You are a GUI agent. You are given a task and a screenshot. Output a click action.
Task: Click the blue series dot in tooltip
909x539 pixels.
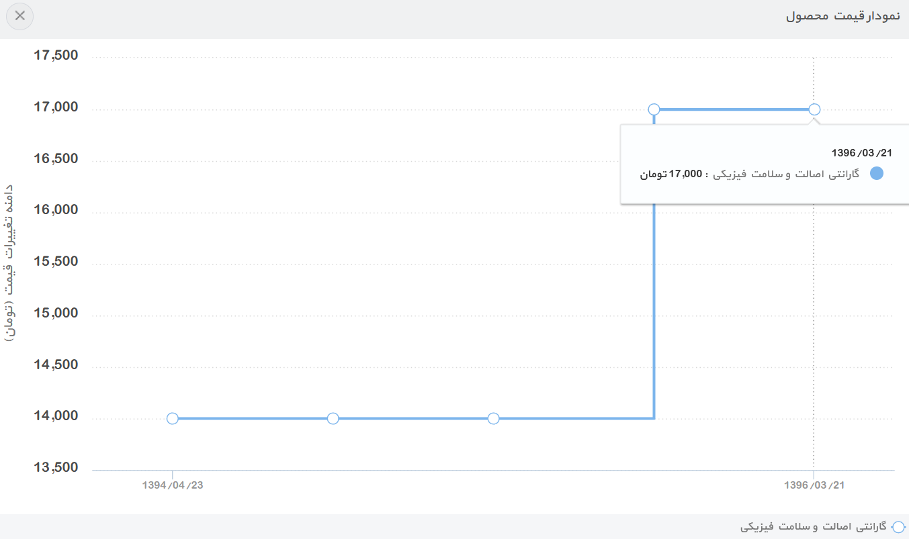tap(877, 174)
